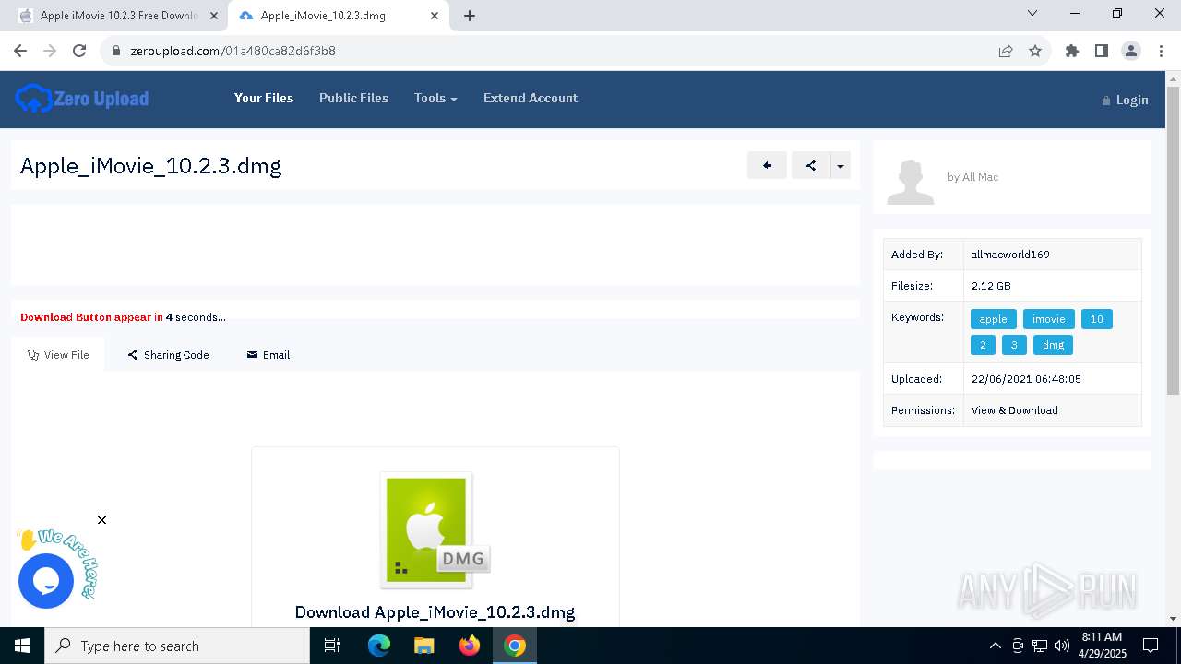This screenshot has width=1181, height=664.
Task: Open share this page icon in address bar
Action: pos(1006,51)
